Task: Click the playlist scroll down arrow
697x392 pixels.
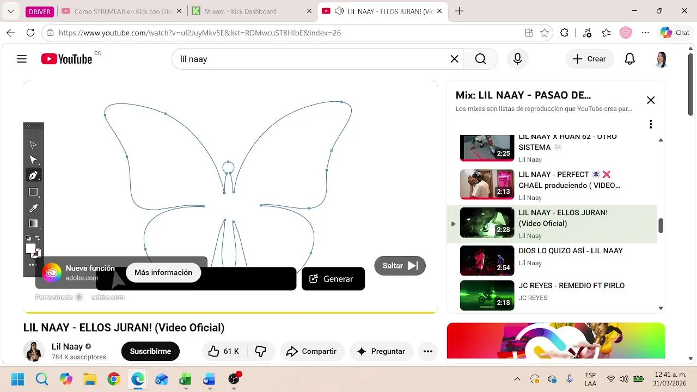Action: click(661, 308)
